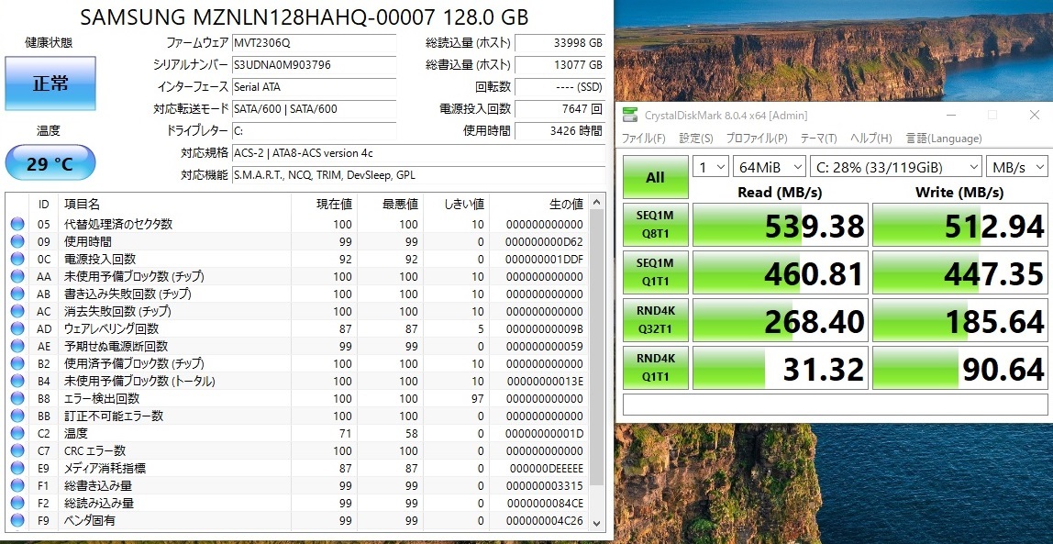Click blue status orb for ID AA row
Image resolution: width=1053 pixels, height=544 pixels.
[17, 277]
